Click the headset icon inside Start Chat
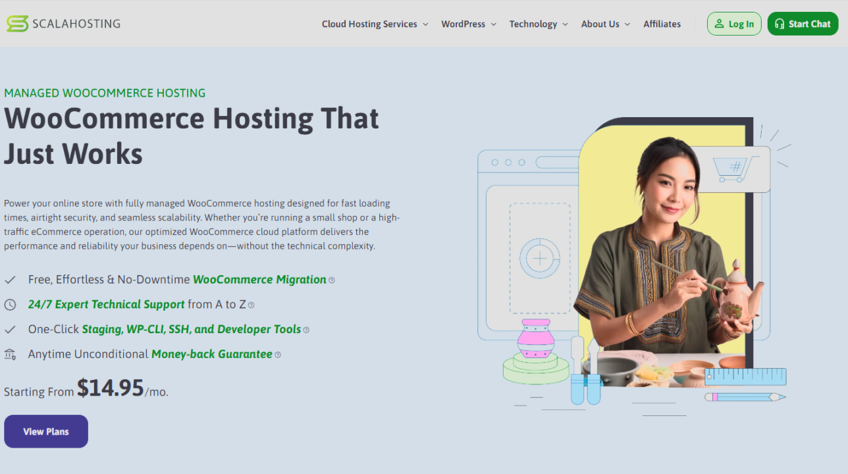This screenshot has width=848, height=474. tap(781, 23)
